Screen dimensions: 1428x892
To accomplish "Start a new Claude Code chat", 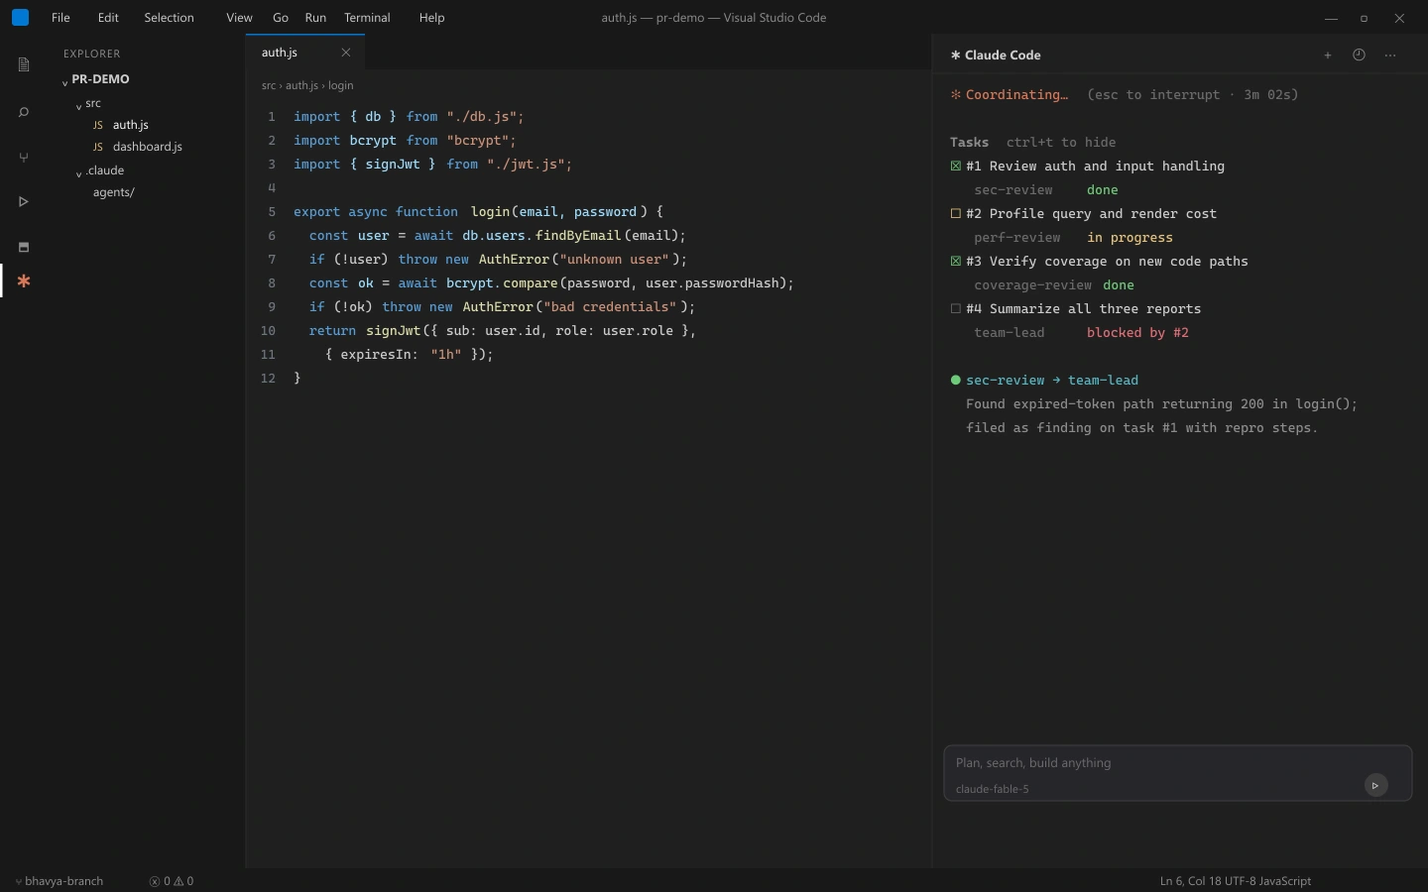I will (1328, 56).
